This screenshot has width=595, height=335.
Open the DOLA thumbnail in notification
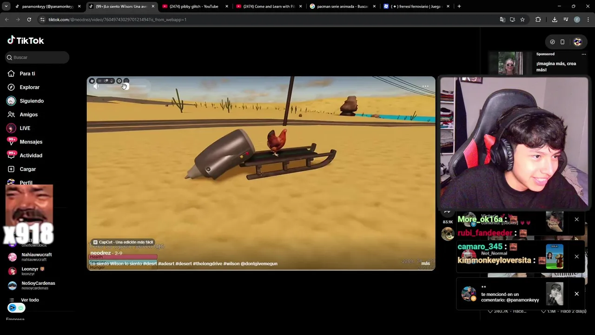click(555, 256)
